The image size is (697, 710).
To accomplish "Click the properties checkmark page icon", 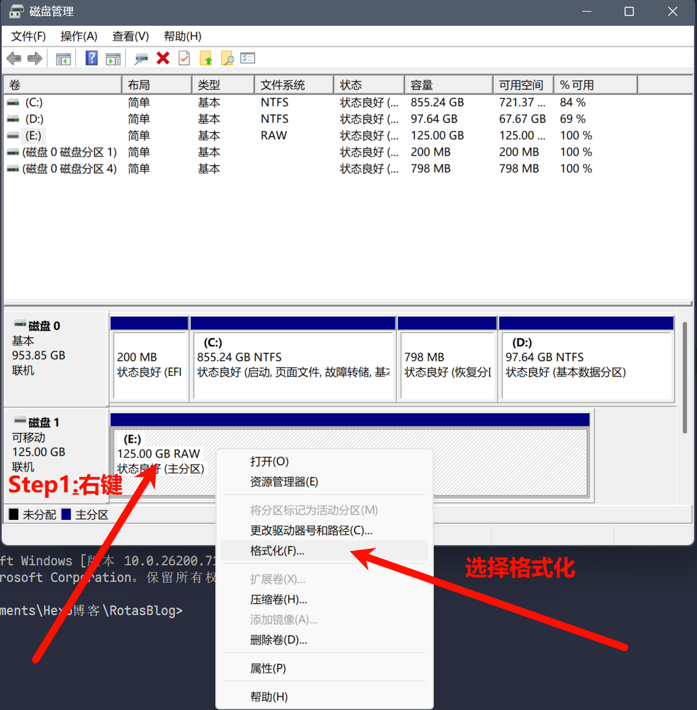I will pyautogui.click(x=184, y=58).
